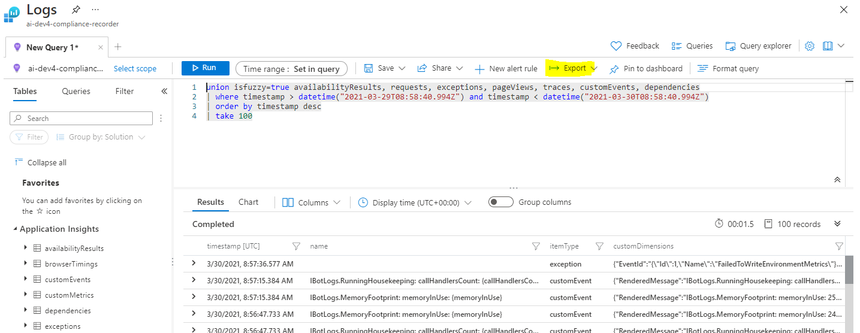Open Query explorer
The height and width of the screenshot is (333, 860).
point(758,46)
